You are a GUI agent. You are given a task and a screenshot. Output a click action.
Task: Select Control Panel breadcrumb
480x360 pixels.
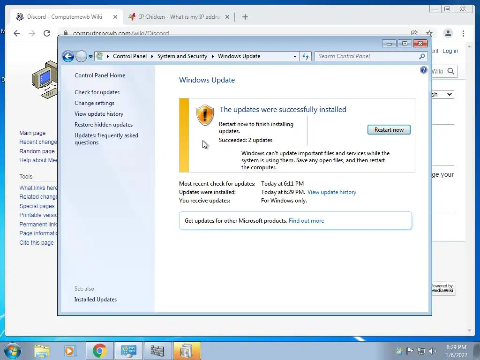130,56
